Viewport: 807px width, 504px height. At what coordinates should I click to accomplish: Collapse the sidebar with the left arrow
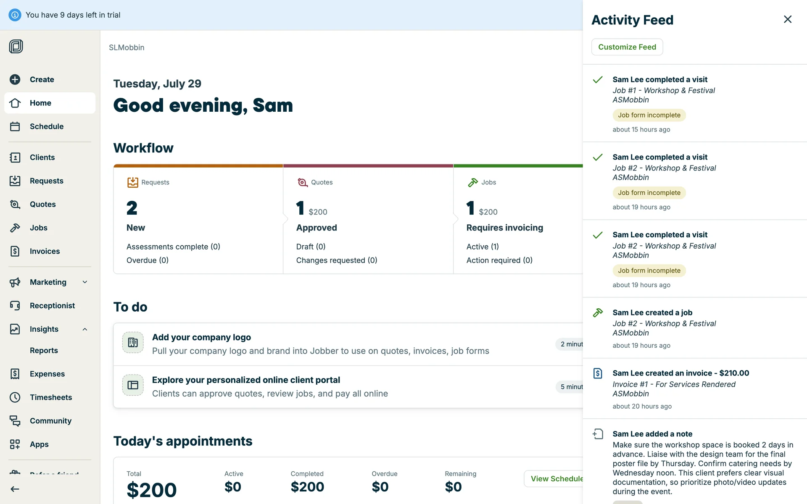tap(15, 489)
